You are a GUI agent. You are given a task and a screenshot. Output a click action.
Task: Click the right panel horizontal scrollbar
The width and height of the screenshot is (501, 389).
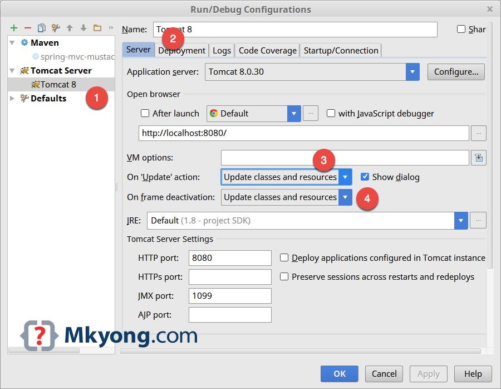pos(301,351)
